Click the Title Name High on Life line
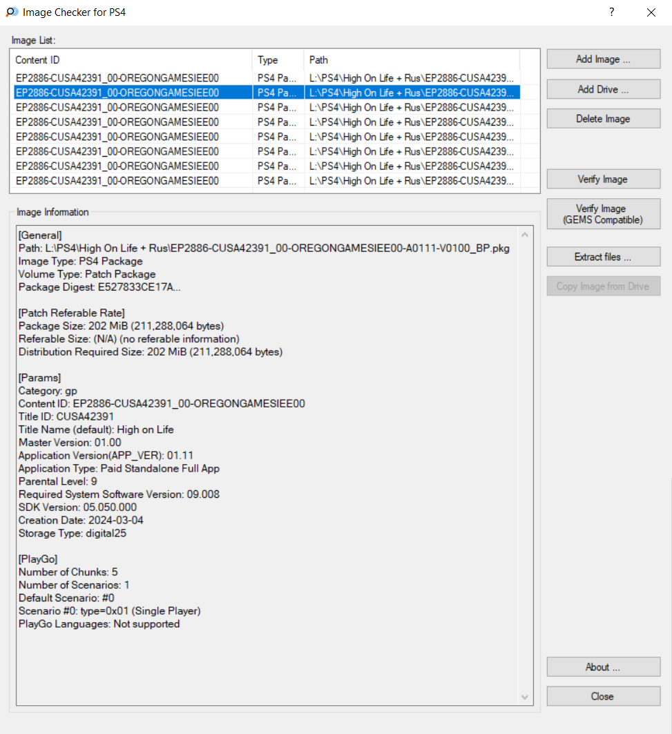672x734 pixels. pyautogui.click(x=96, y=429)
